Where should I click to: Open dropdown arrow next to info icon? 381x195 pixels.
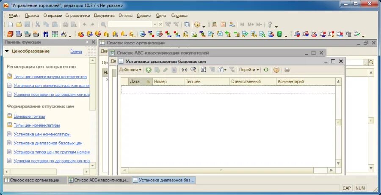coord(204,26)
